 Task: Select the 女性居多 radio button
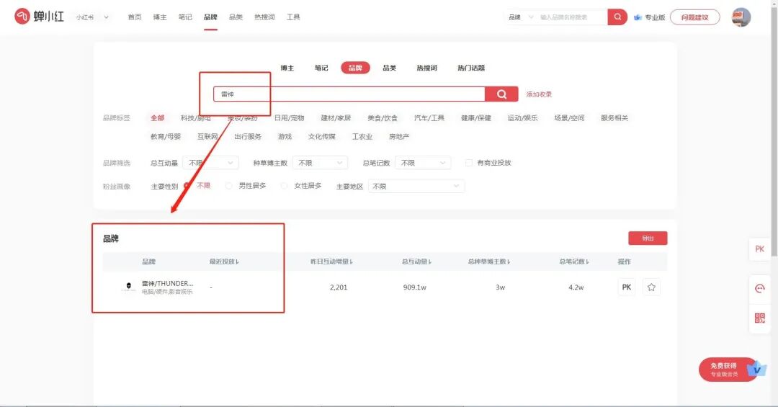click(x=285, y=186)
